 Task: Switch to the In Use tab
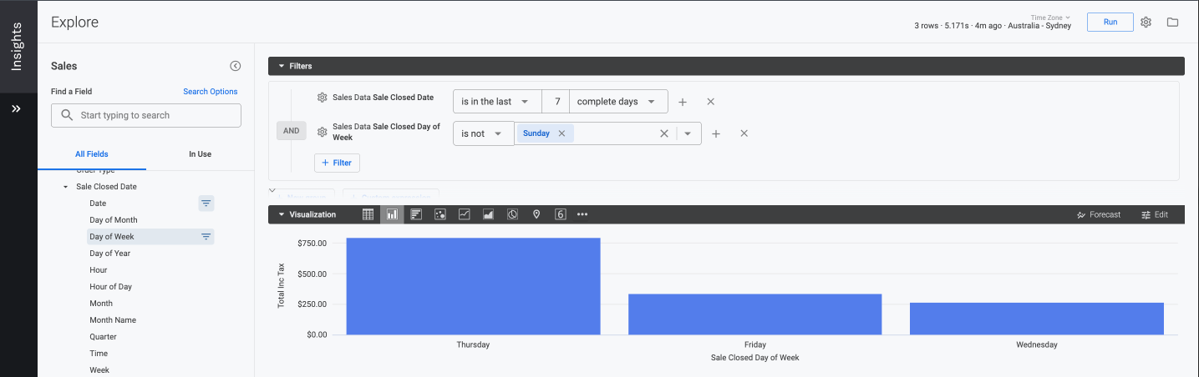201,154
